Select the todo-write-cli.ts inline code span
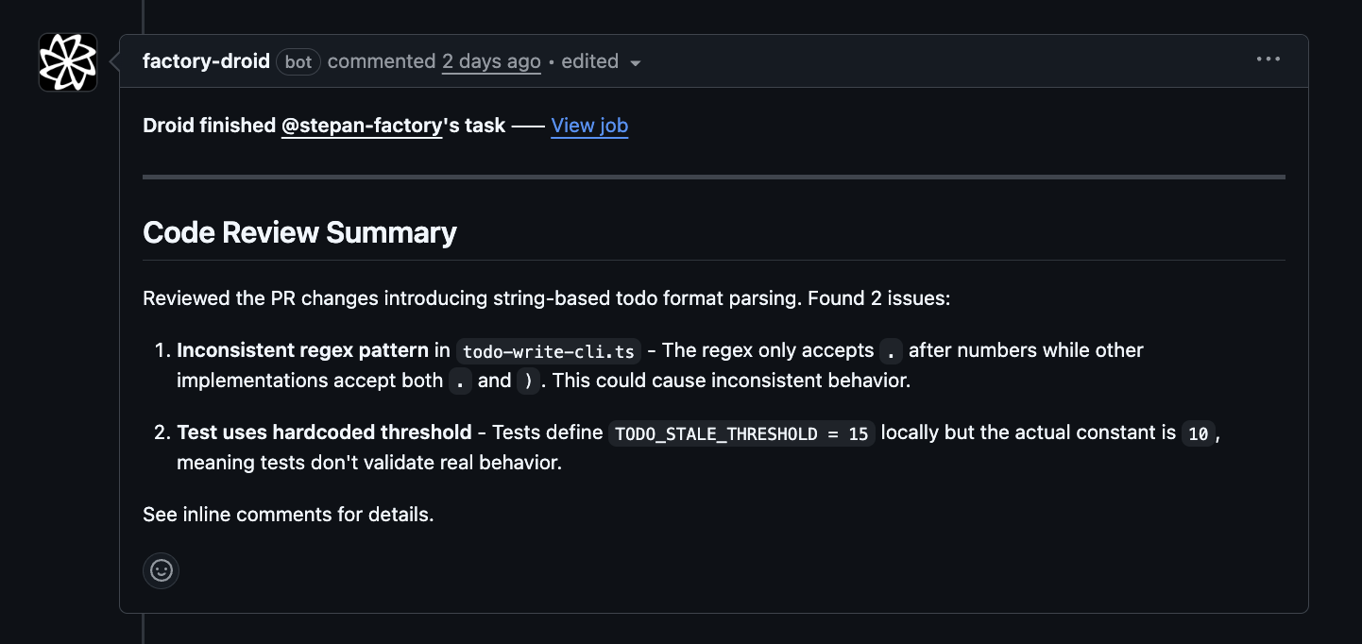This screenshot has height=644, width=1362. 548,350
